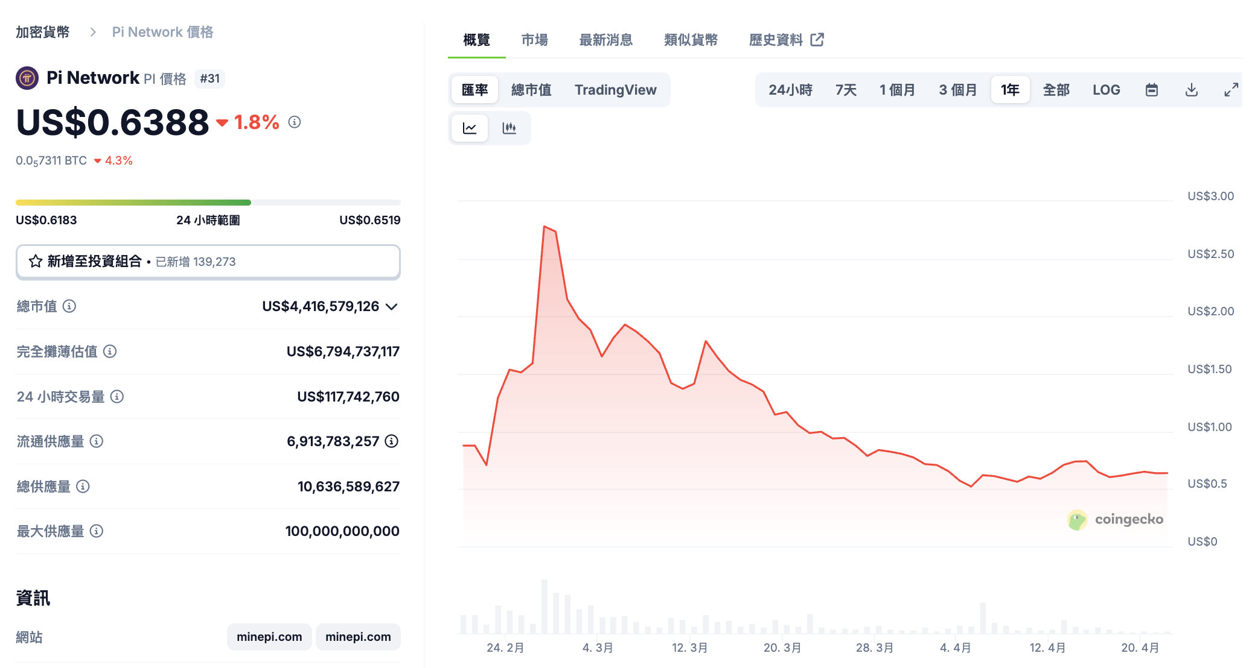Switch to the 市場 tab
Image resolution: width=1252 pixels, height=668 pixels.
(534, 40)
